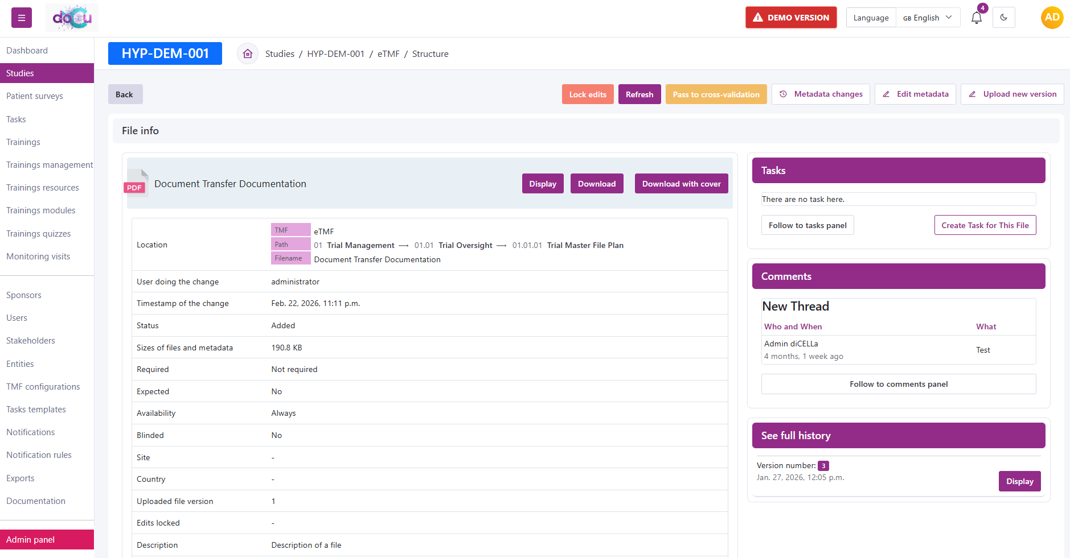Click the home breadcrumb icon
1070x558 pixels.
[248, 53]
